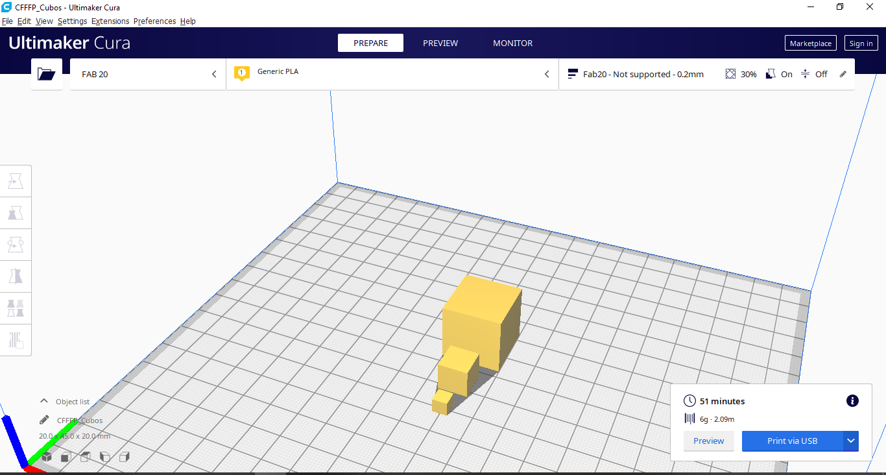Click the print profile layers icon
886x475 pixels.
click(x=572, y=74)
